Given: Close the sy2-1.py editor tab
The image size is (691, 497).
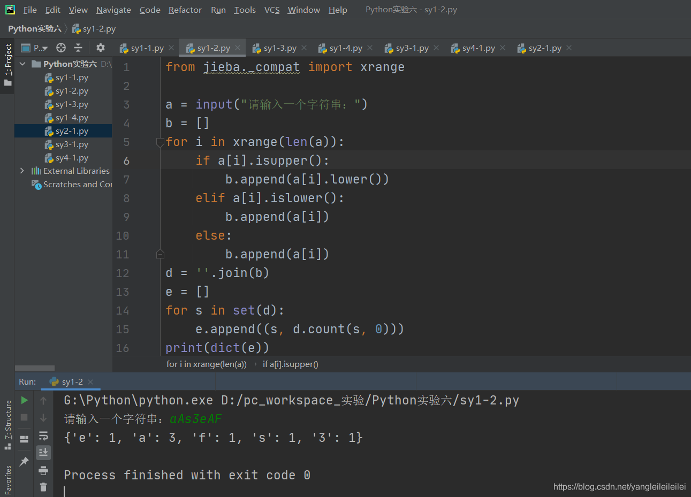Looking at the screenshot, I should (569, 48).
